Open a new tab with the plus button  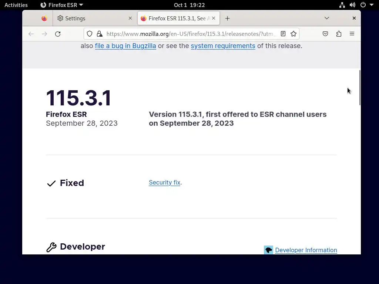coord(228,18)
